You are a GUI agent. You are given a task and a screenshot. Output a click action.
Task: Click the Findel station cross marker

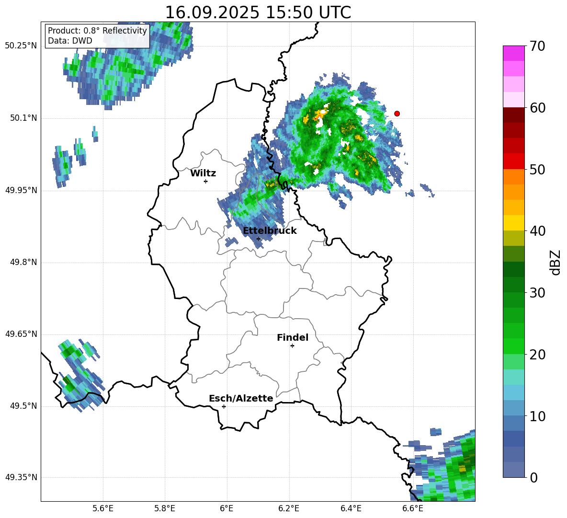[292, 346]
